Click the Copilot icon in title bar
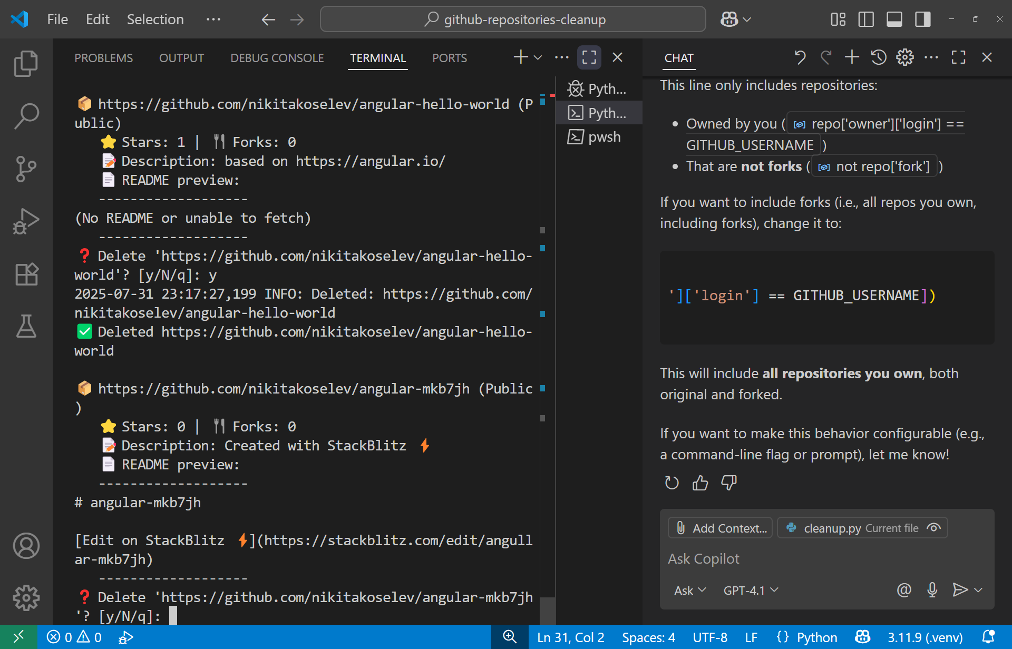This screenshot has width=1012, height=649. 729,19
